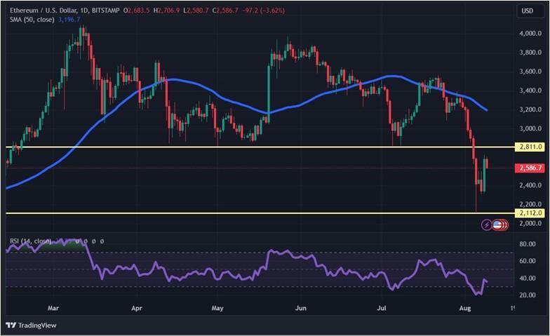550x336 pixels.
Task: Open the USD currency selector
Action: coord(528,11)
